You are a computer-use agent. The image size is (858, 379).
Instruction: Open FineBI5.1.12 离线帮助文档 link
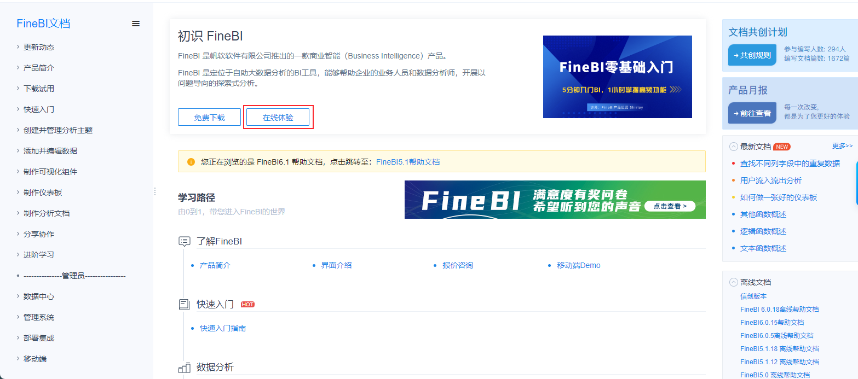780,361
